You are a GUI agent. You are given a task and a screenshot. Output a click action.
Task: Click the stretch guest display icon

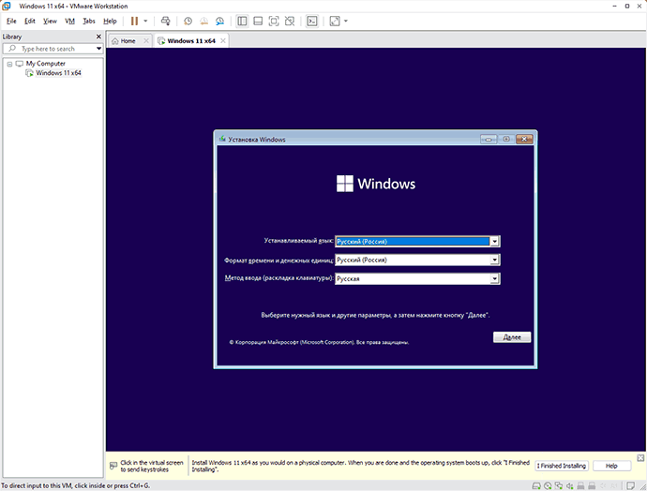pyautogui.click(x=335, y=21)
